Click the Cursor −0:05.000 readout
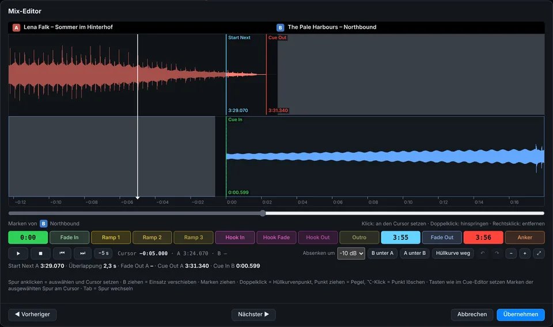The height and width of the screenshot is (327, 553). click(142, 254)
